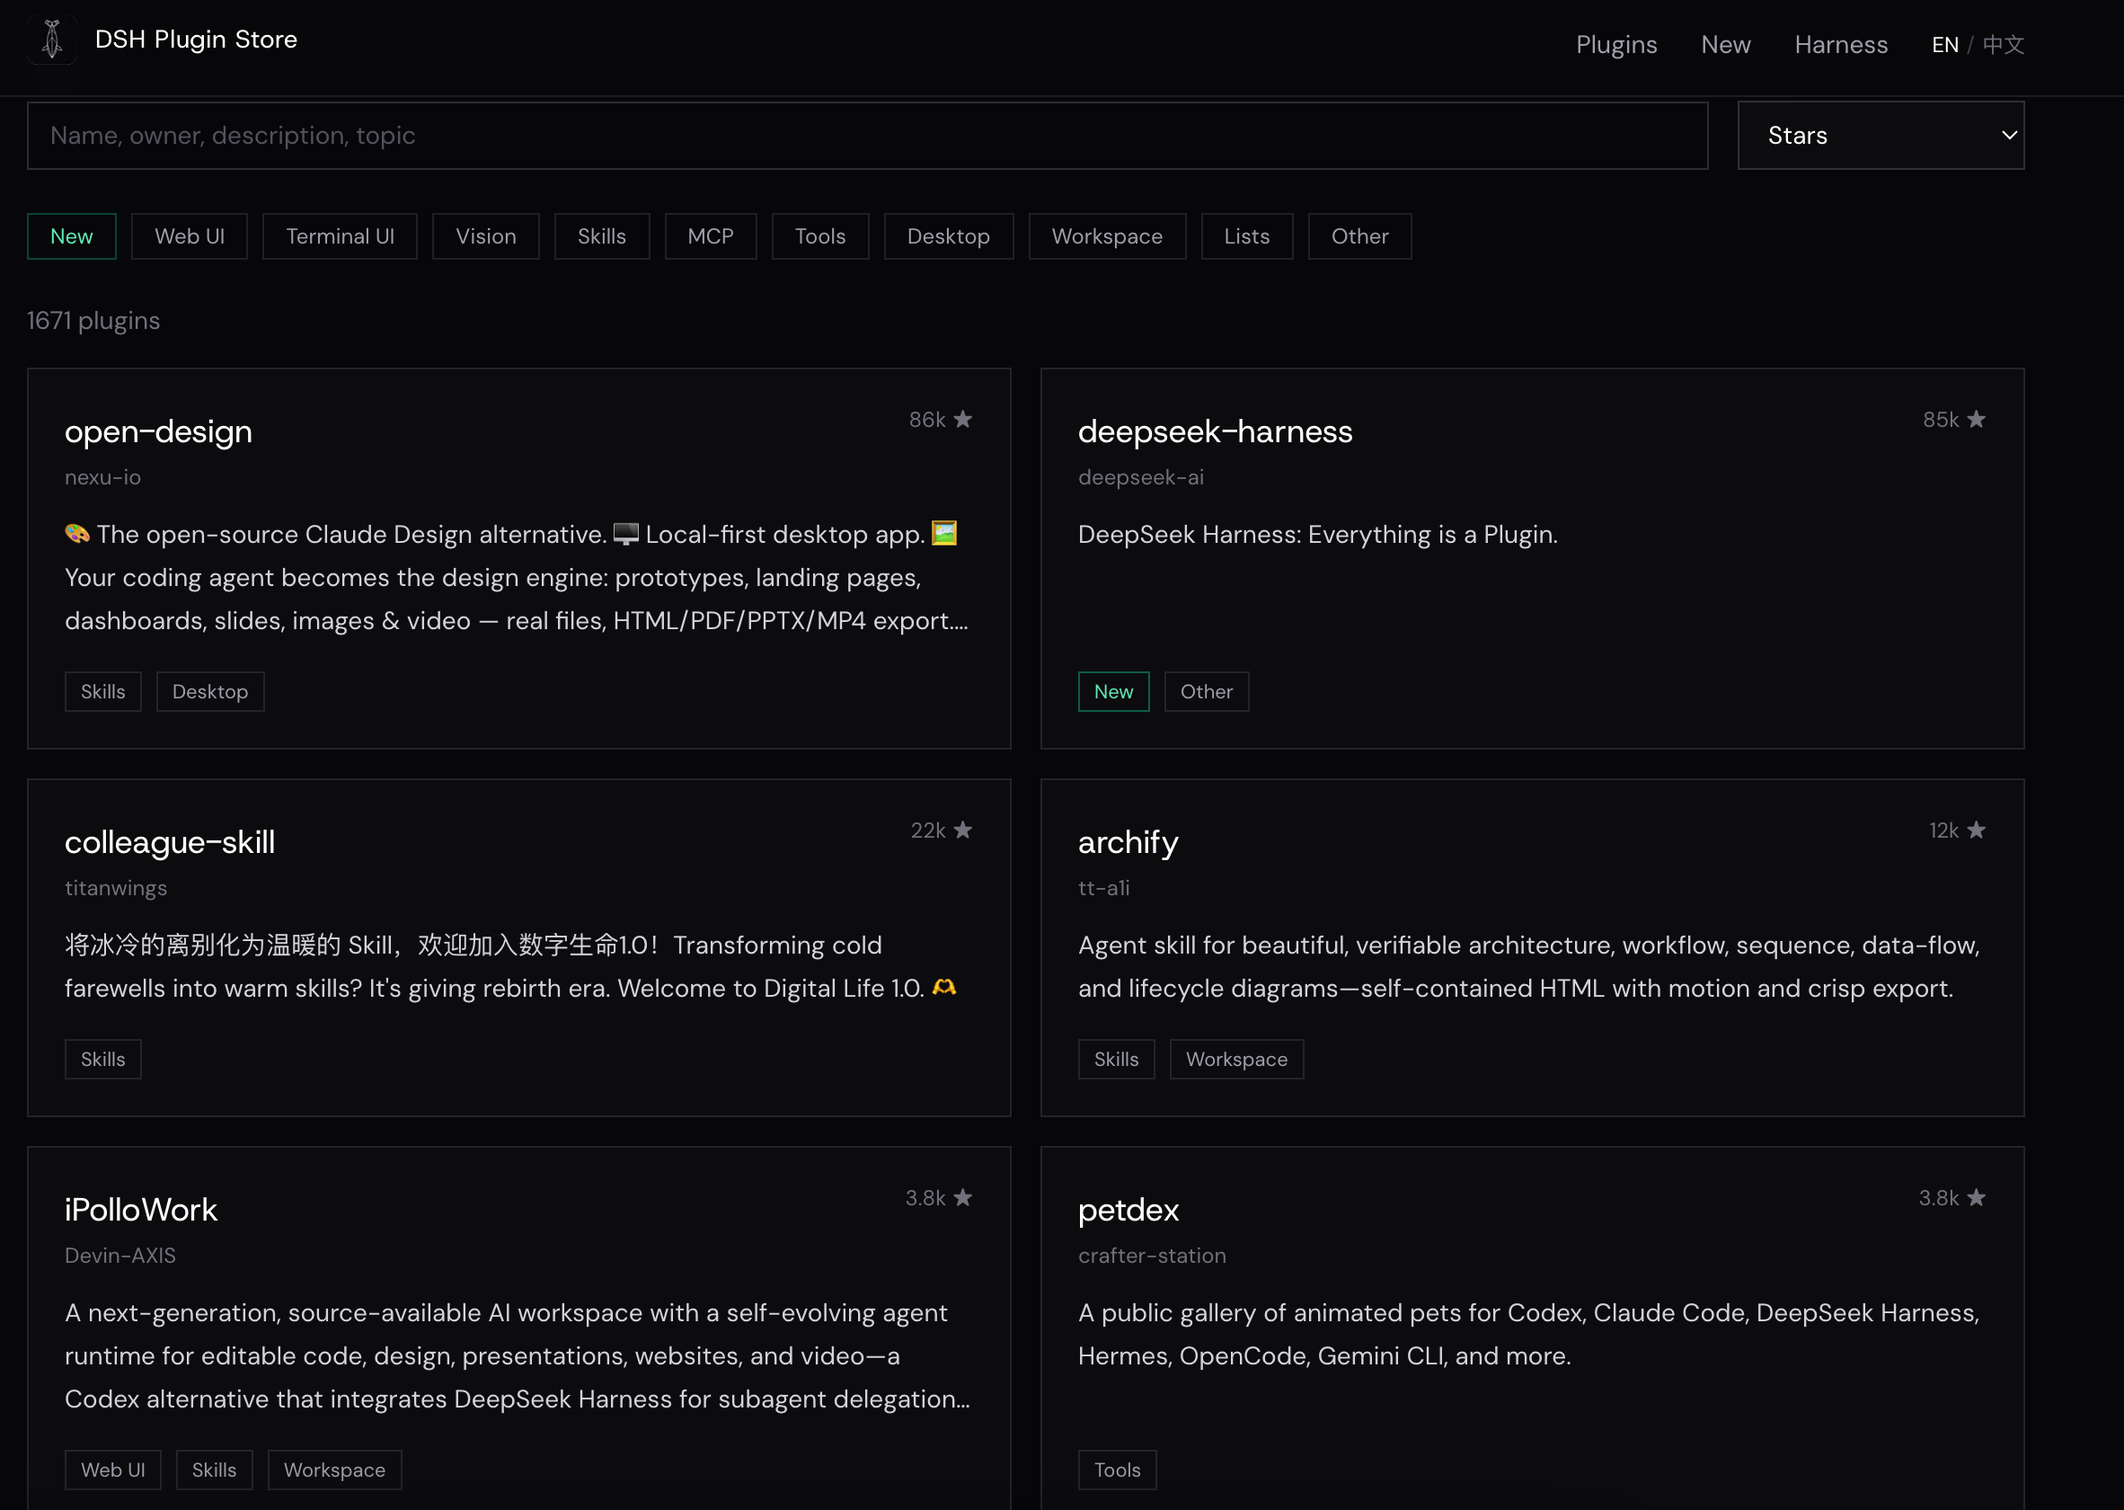This screenshot has height=1510, width=2124.
Task: Open the archify plugin title
Action: [1128, 842]
